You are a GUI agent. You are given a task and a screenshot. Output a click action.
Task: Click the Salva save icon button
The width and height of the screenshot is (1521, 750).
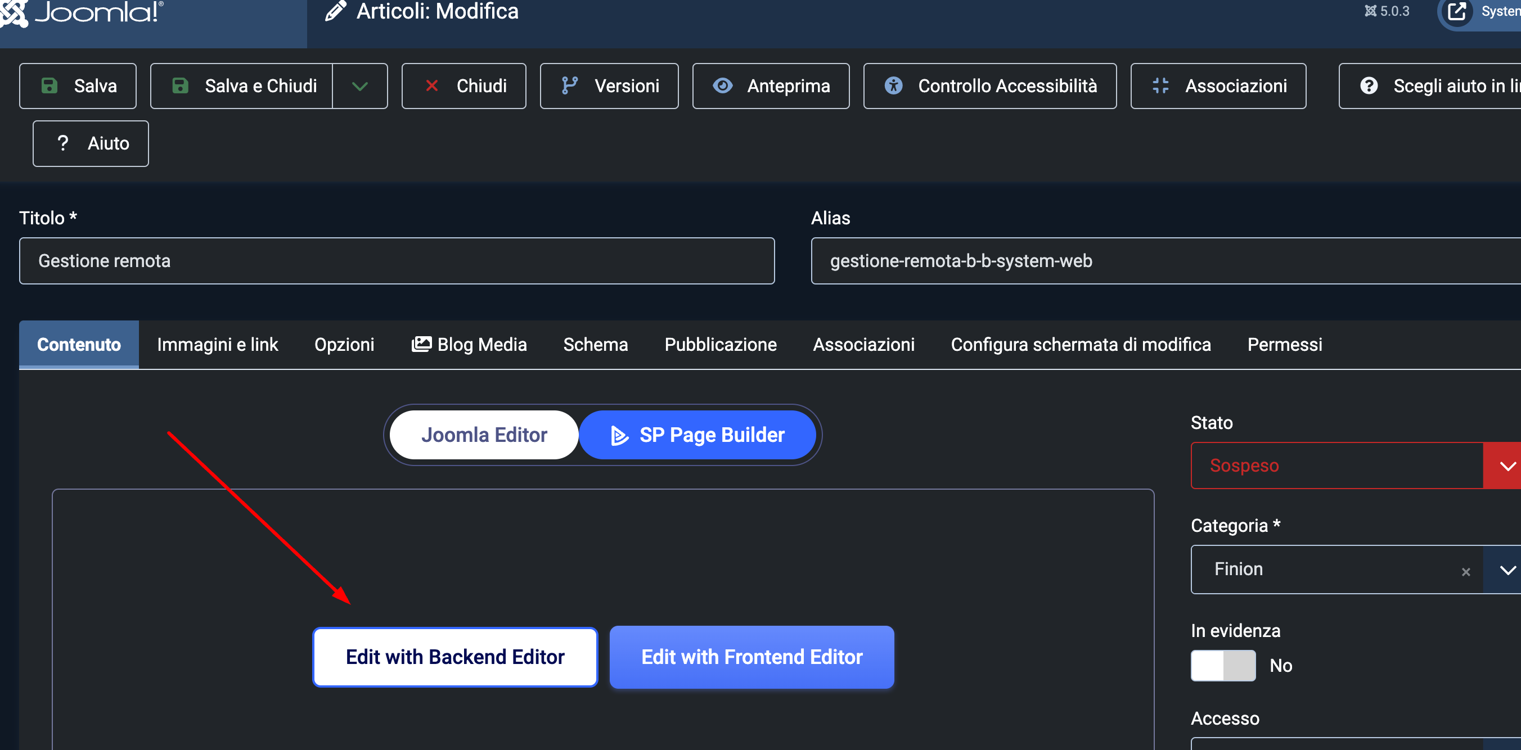point(49,85)
